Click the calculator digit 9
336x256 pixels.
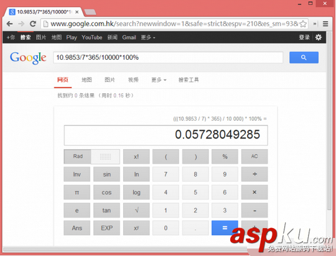click(x=225, y=174)
